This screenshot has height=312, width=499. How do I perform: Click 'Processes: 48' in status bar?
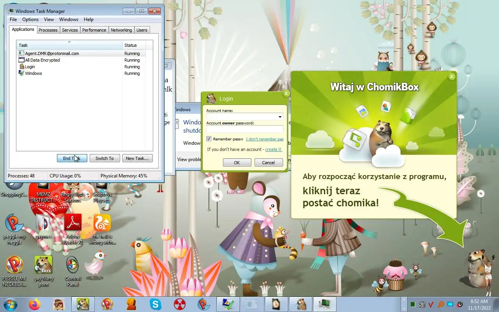21,176
